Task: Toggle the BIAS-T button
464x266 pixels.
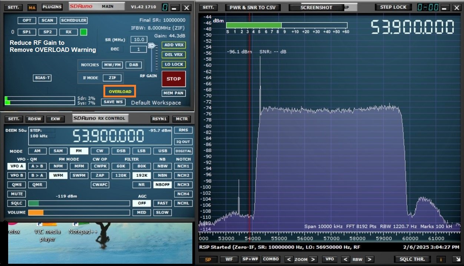Action: (42, 78)
